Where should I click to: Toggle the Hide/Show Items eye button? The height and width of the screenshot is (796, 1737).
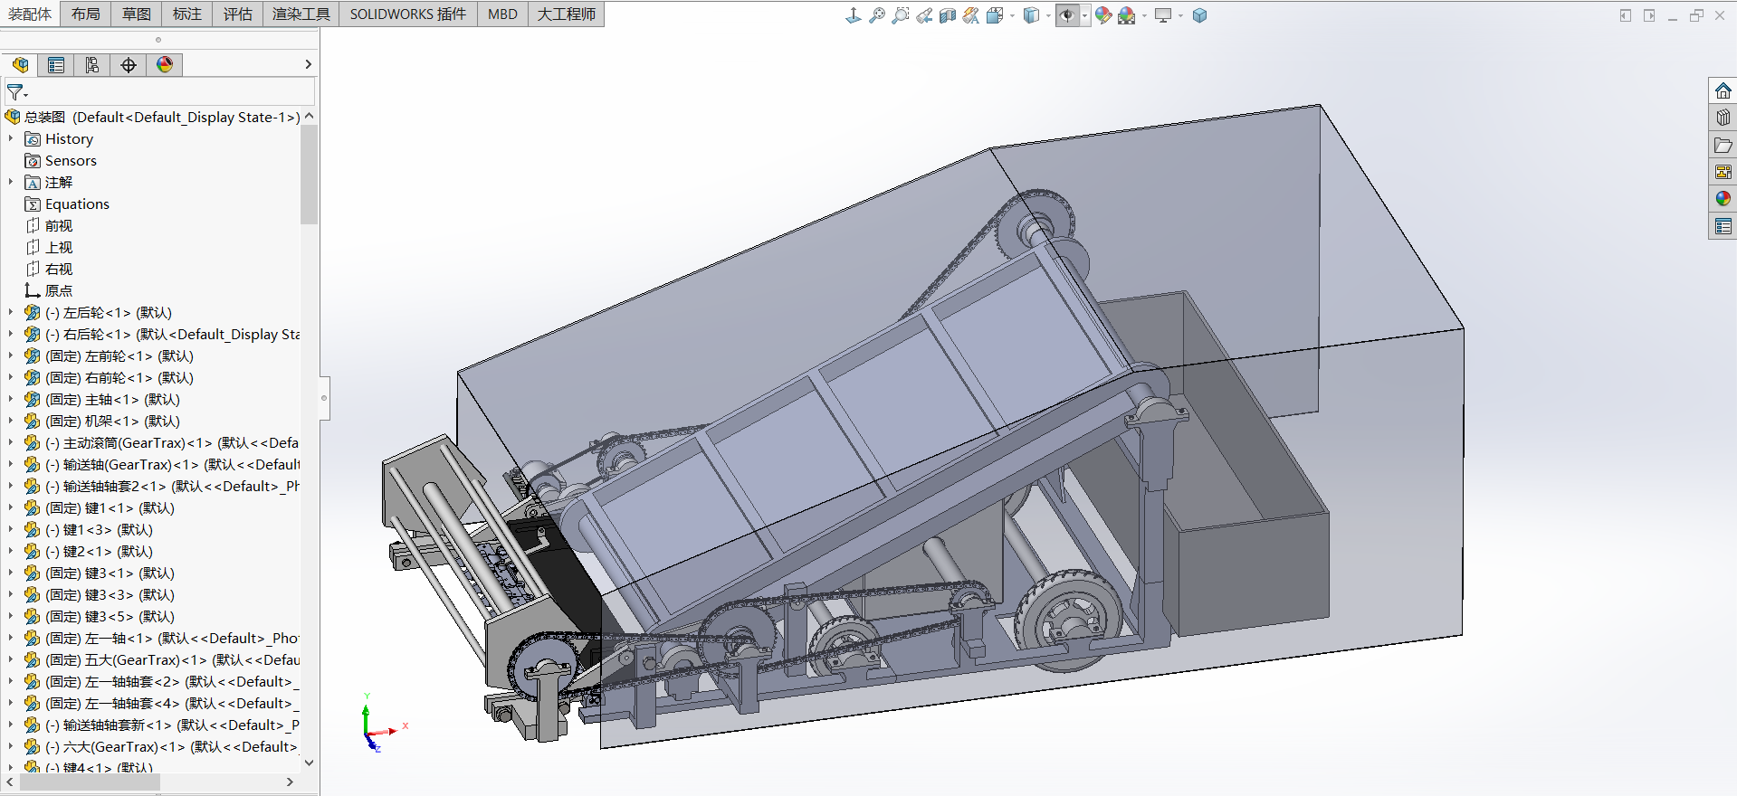[x=1067, y=15]
